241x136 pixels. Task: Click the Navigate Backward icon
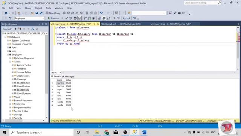(x=6, y=13)
